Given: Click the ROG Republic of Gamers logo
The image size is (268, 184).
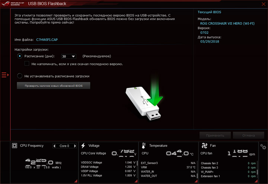Looking at the screenshot, I should 13,4.
